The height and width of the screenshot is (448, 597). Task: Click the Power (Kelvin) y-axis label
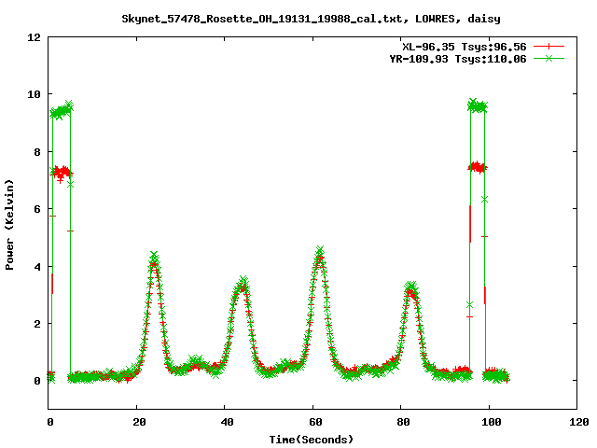[9, 225]
